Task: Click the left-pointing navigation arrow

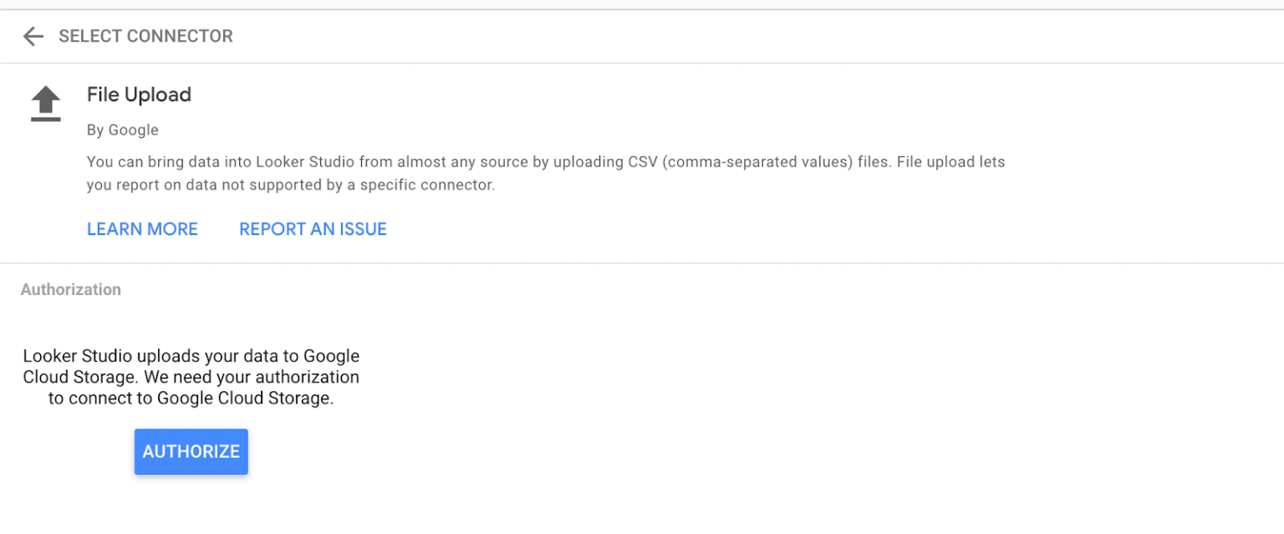Action: (x=33, y=36)
